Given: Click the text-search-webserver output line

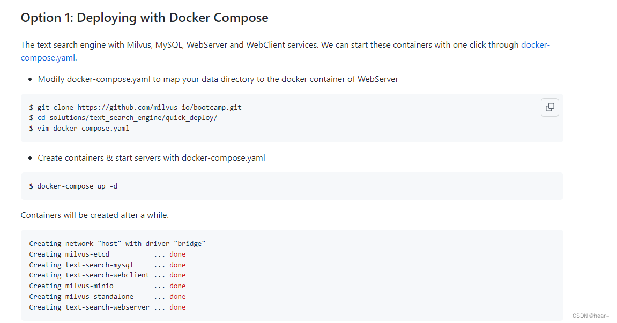Looking at the screenshot, I should click(107, 307).
